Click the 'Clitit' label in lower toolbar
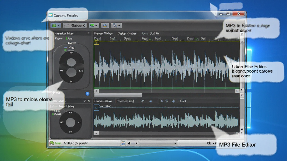 tap(183, 101)
